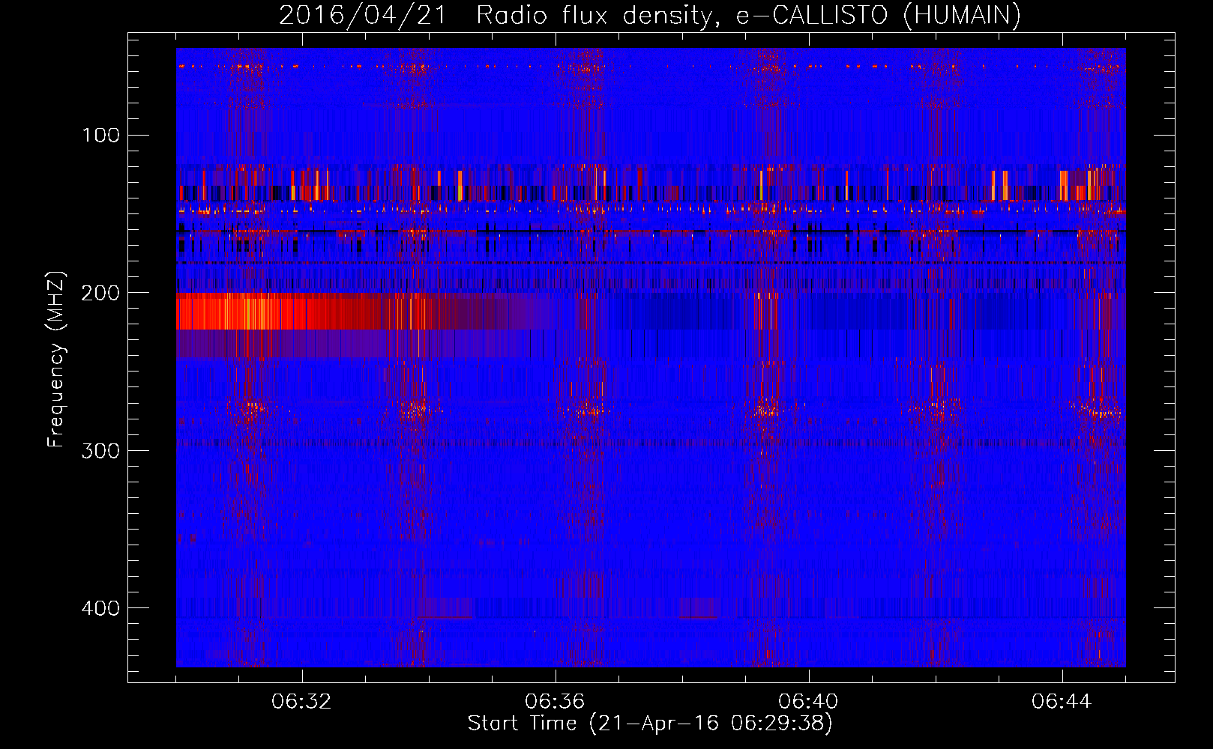Click the 06:32 time tick label
1213x749 pixels.
point(301,702)
